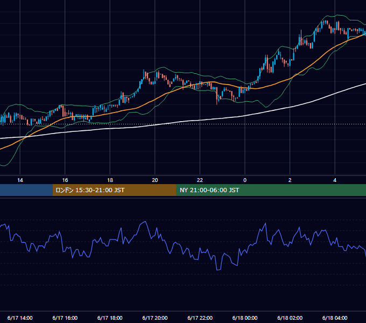This screenshot has width=366, height=323.
Task: Click the hour label 22 on price chart axis
Action: [200, 180]
